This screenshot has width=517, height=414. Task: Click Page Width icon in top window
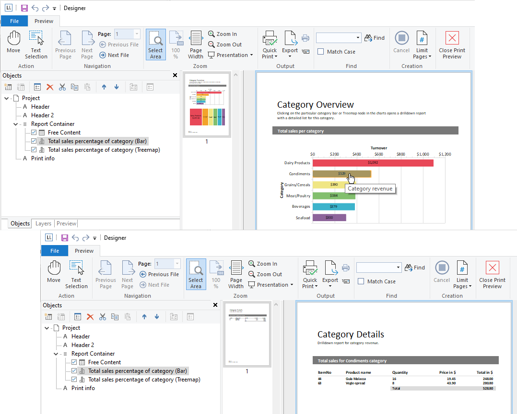pyautogui.click(x=196, y=45)
